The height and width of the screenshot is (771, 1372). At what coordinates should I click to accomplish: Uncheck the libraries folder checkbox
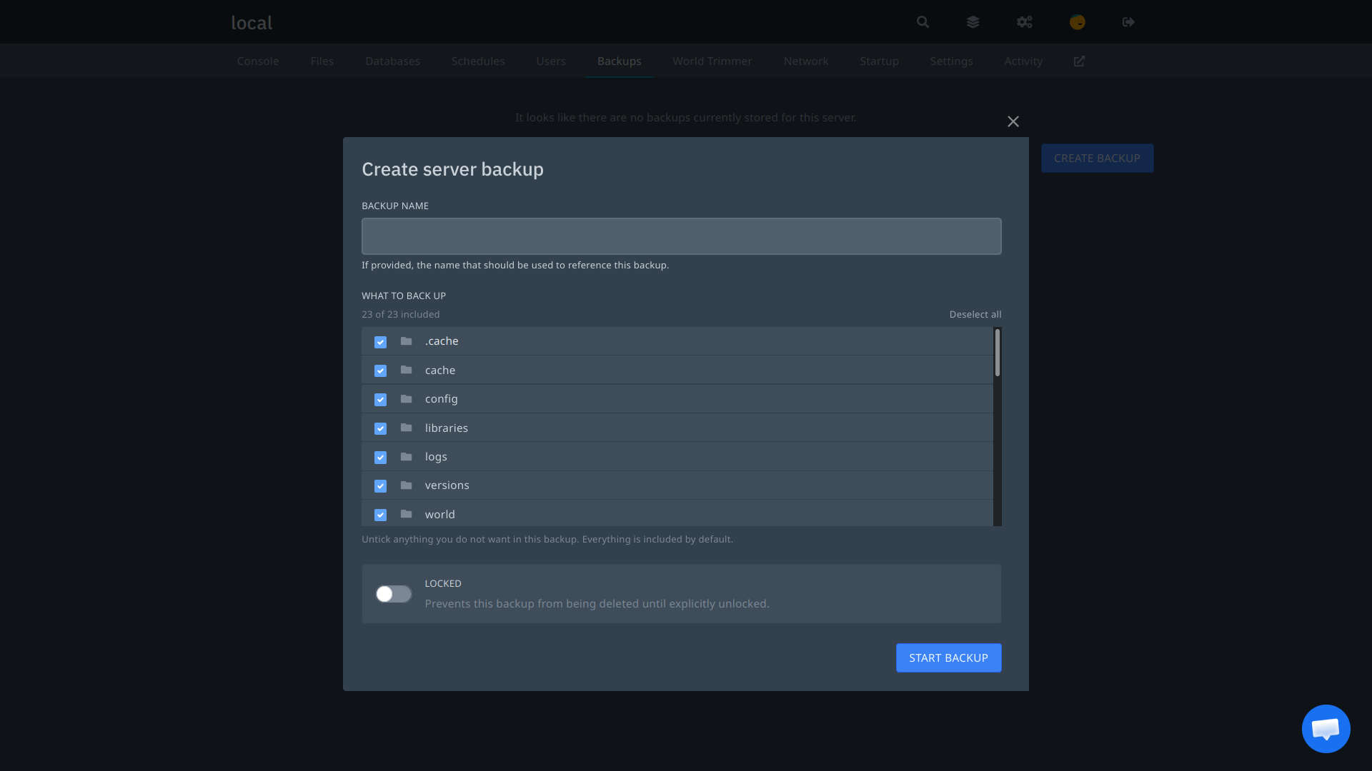coord(380,428)
